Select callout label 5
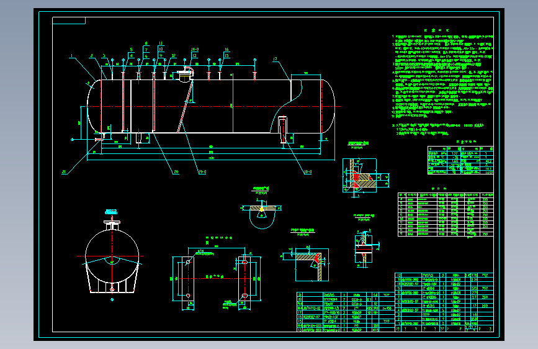The height and width of the screenshot is (349, 538). pyautogui.click(x=131, y=50)
